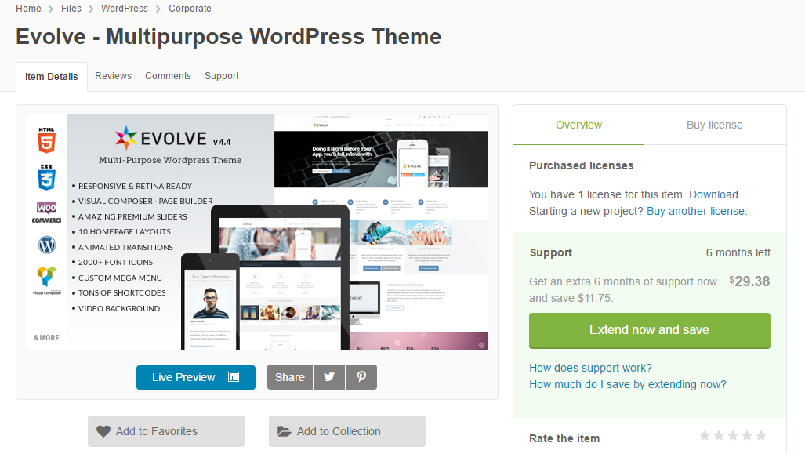Click the 6 months left text
This screenshot has width=805, height=454.
coord(738,252)
